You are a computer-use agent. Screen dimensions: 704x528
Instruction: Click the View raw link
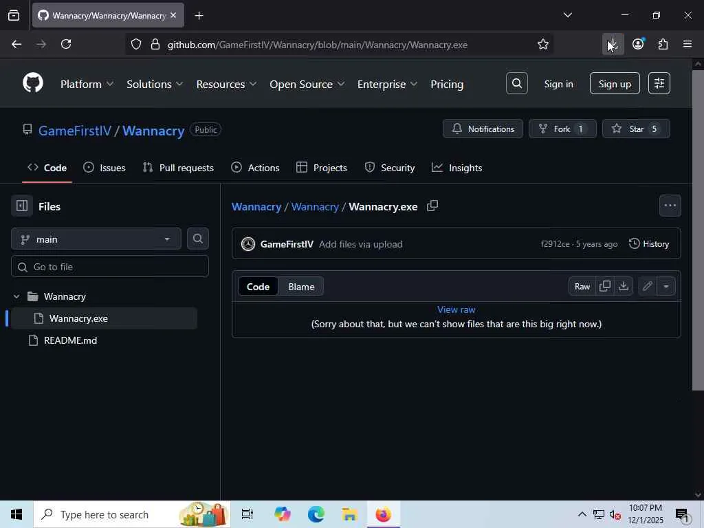click(x=456, y=309)
